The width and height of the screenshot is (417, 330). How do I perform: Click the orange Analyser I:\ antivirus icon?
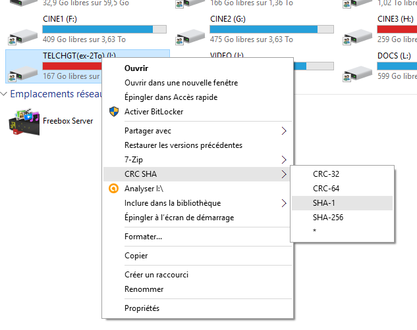click(113, 189)
